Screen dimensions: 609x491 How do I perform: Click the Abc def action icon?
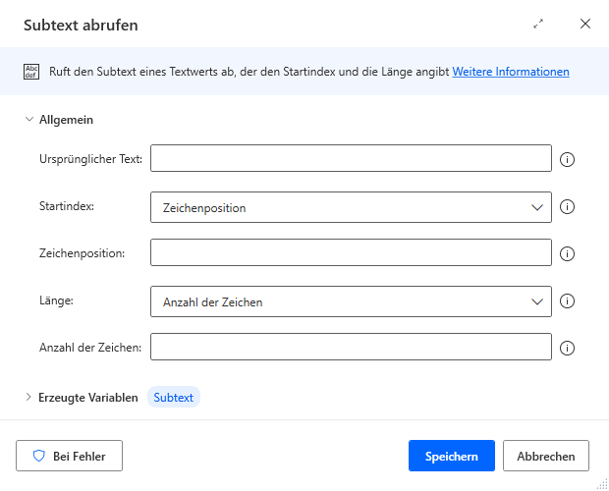tap(31, 72)
